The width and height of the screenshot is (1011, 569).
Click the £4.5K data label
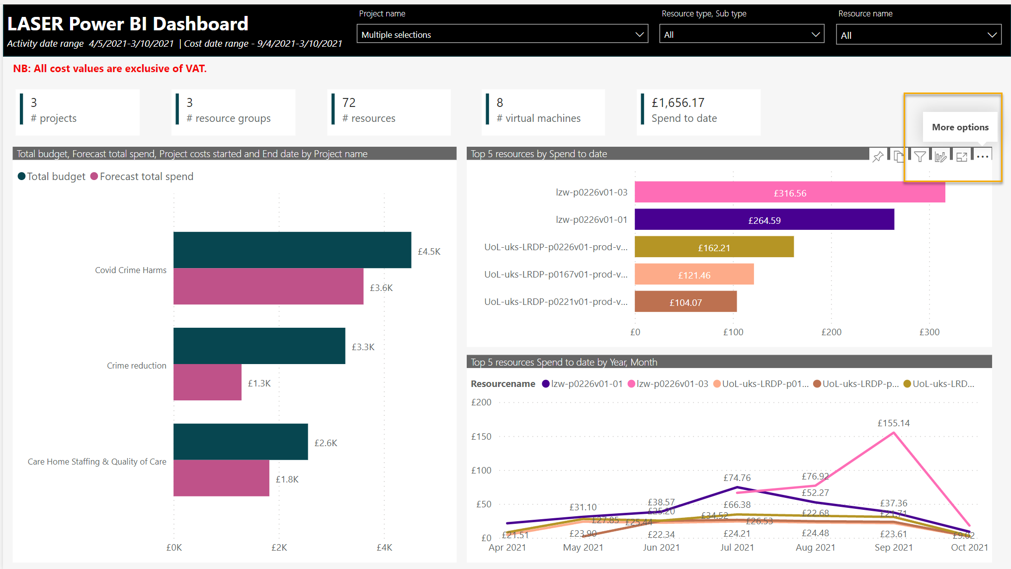(429, 251)
